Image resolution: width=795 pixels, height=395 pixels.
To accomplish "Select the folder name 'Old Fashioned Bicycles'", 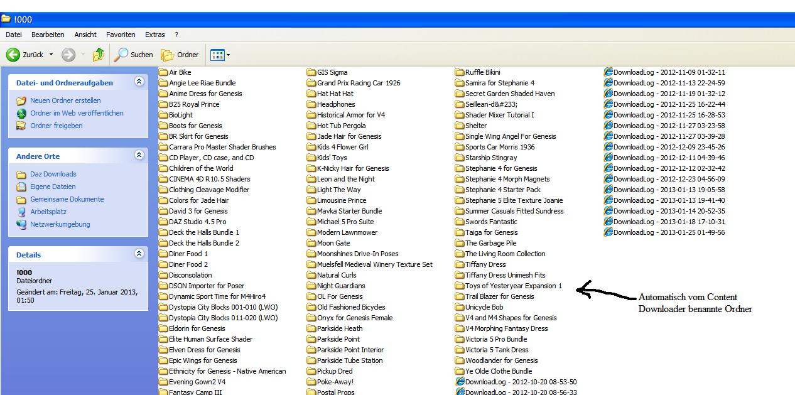I will click(x=351, y=307).
